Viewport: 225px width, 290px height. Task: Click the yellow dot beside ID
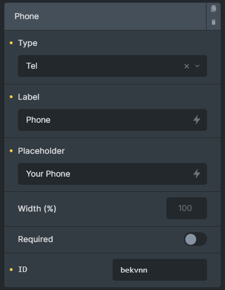tap(11, 270)
